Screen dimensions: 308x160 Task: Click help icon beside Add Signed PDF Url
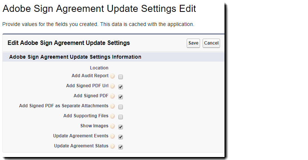click(x=112, y=86)
